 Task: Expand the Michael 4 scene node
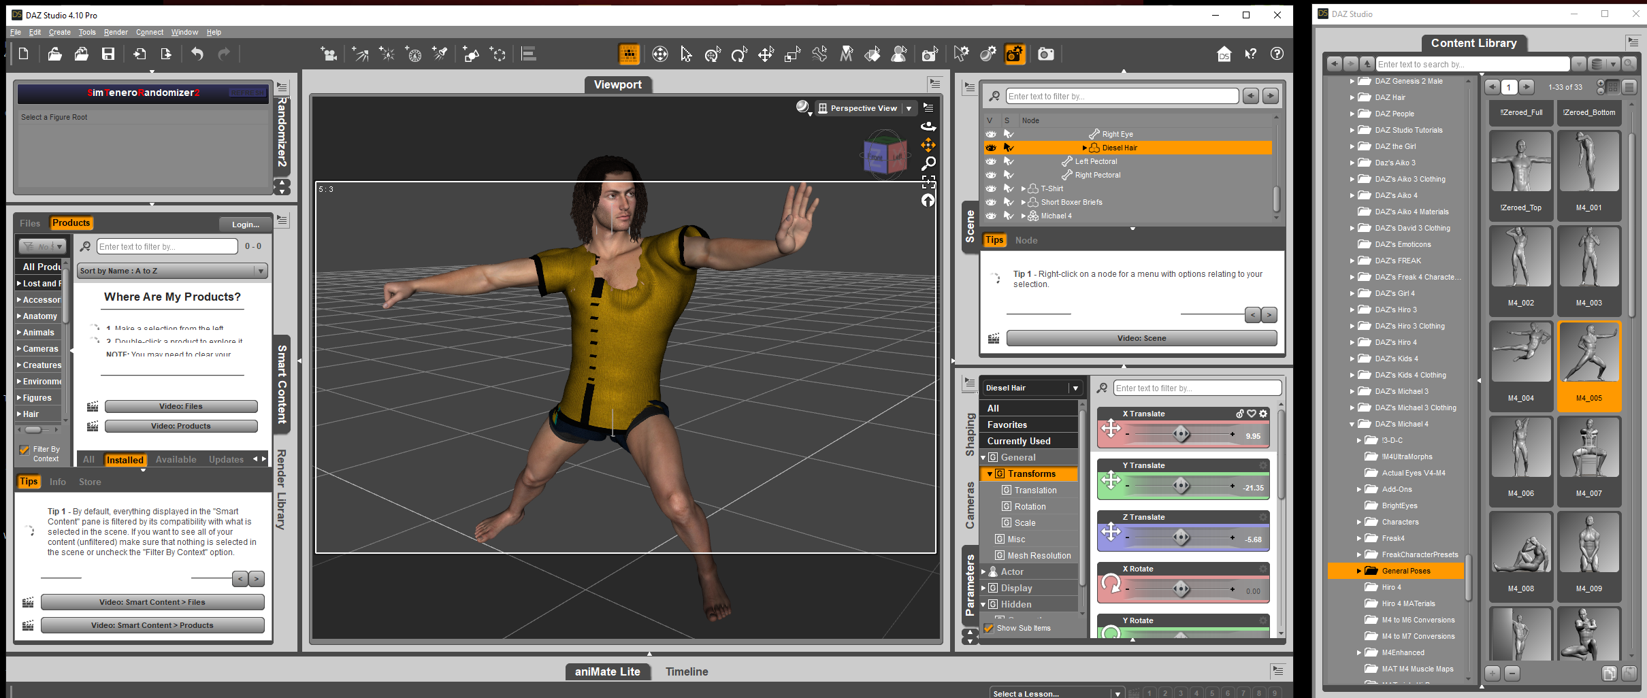1023,216
